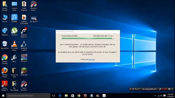Switch to Chrome on the taskbar
Screen dimensions: 175x98
(79, 96)
